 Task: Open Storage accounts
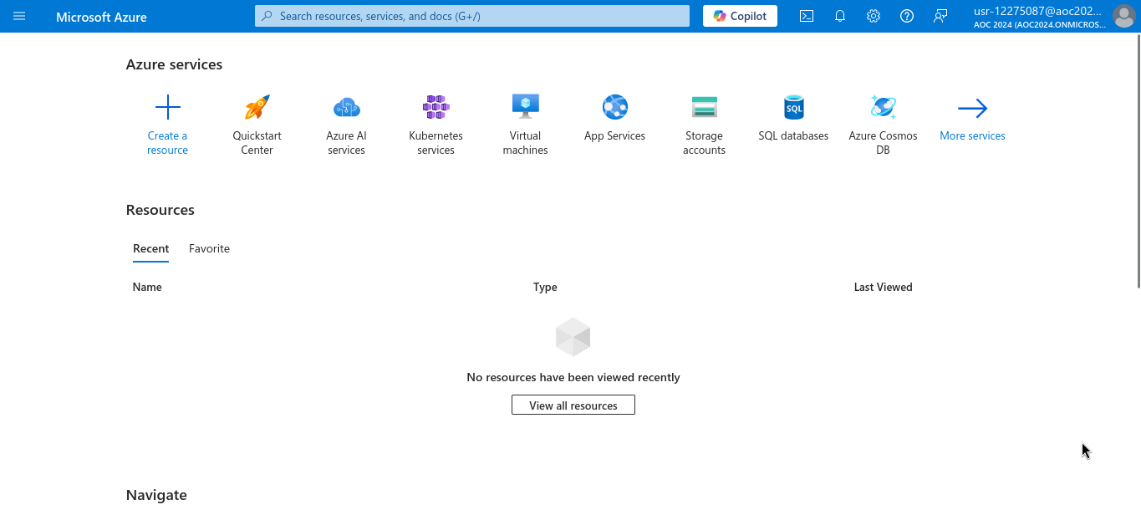tap(704, 108)
